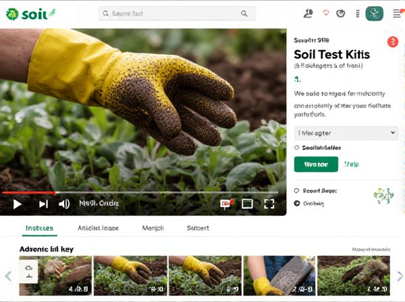Toggle theater mode on the video player
The height and width of the screenshot is (302, 405).
[x=247, y=204]
